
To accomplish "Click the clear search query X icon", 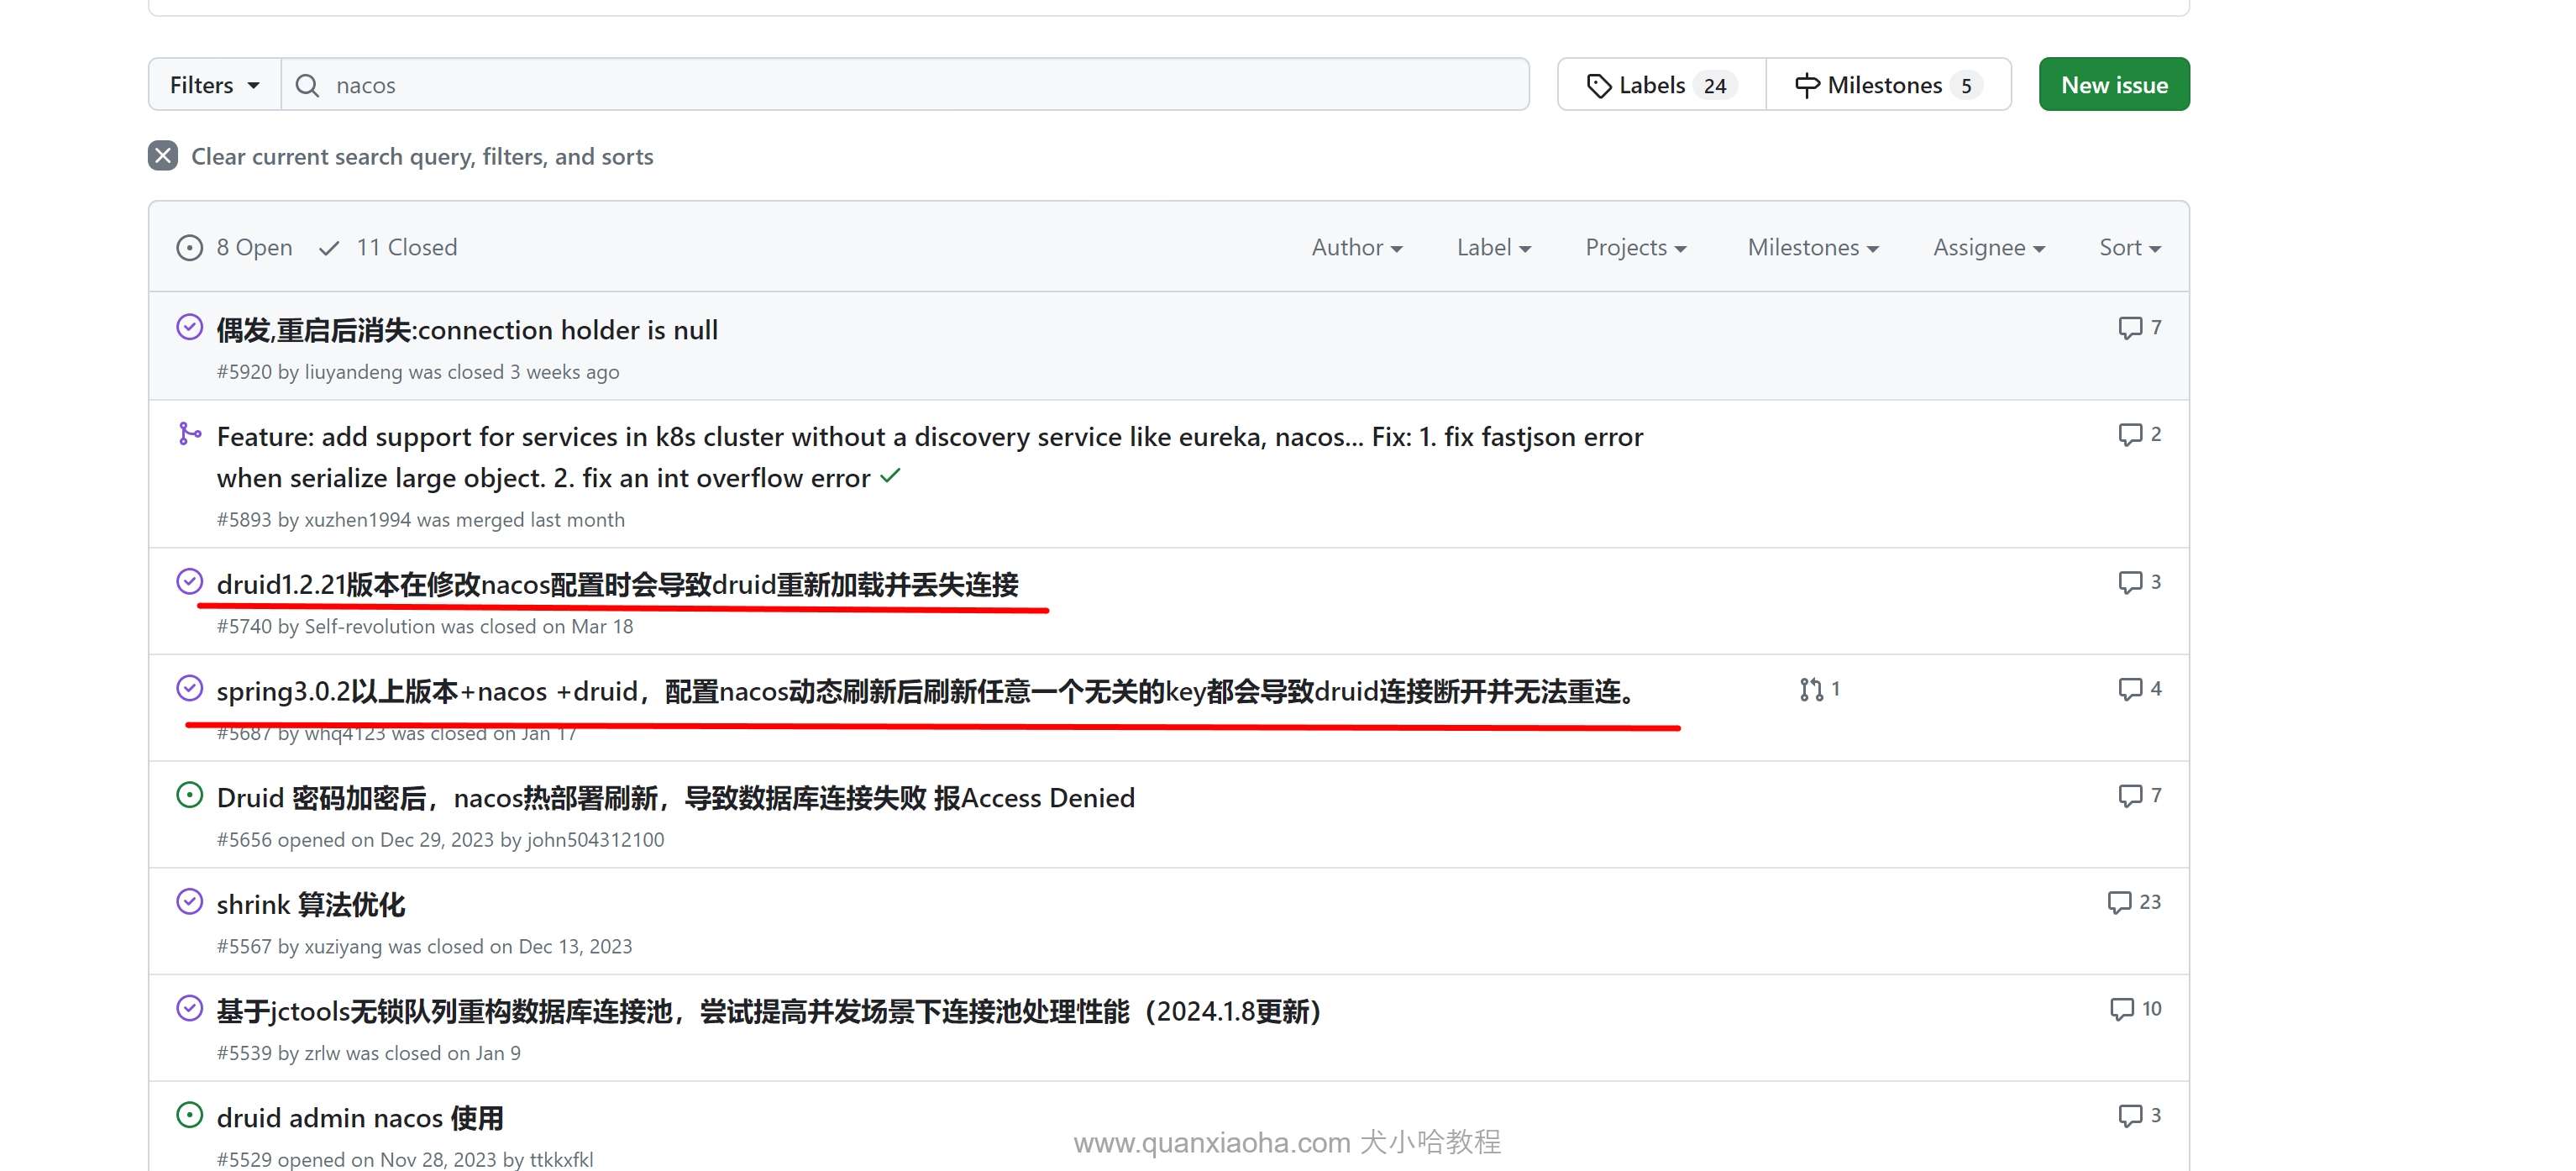I will [x=163, y=156].
